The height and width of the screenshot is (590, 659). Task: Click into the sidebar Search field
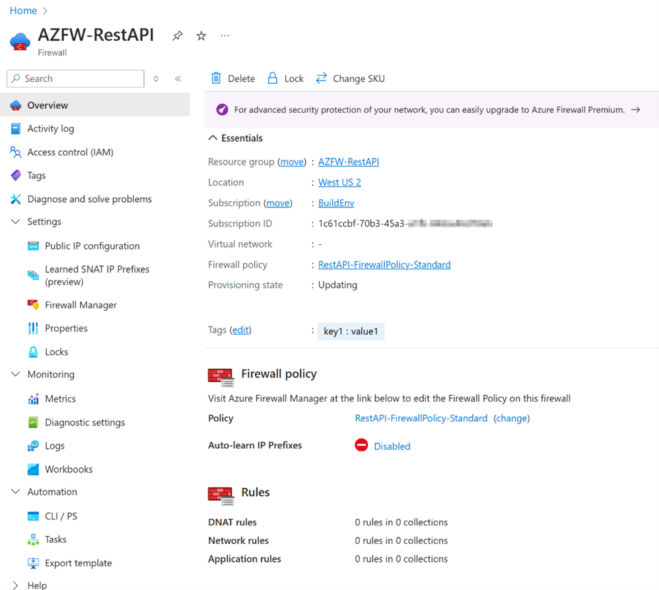pyautogui.click(x=76, y=79)
